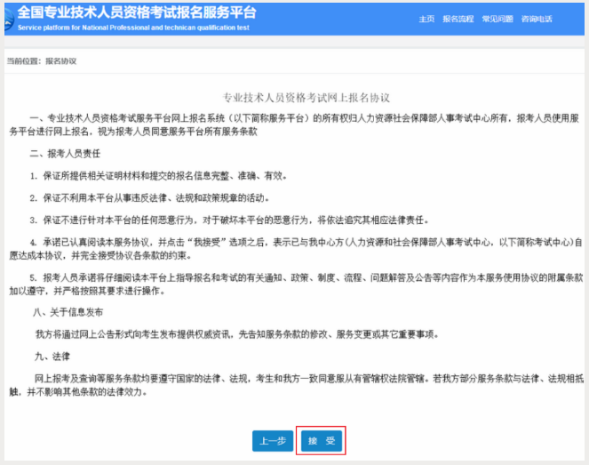Viewport: 589px width, 465px height.
Task: Click breadcrumb text 报名协议
Action: coord(60,61)
